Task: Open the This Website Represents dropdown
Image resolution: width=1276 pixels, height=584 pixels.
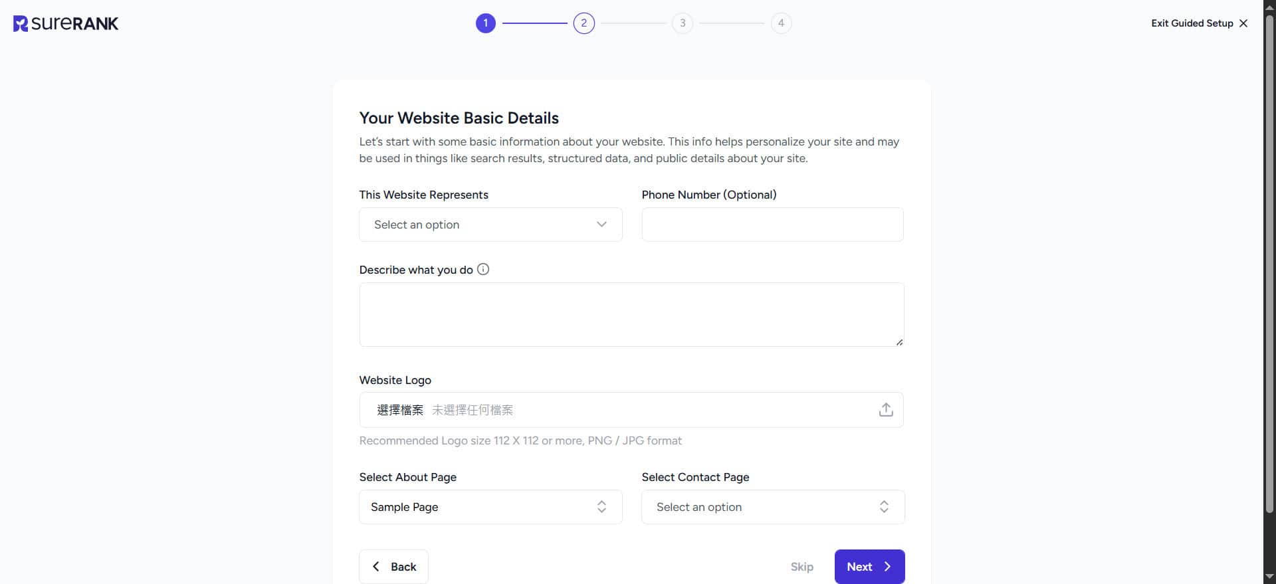Action: point(490,225)
